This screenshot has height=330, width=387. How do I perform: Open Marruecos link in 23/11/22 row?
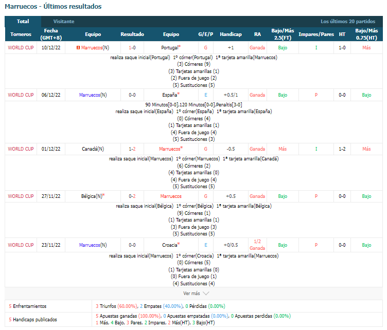click(x=90, y=245)
